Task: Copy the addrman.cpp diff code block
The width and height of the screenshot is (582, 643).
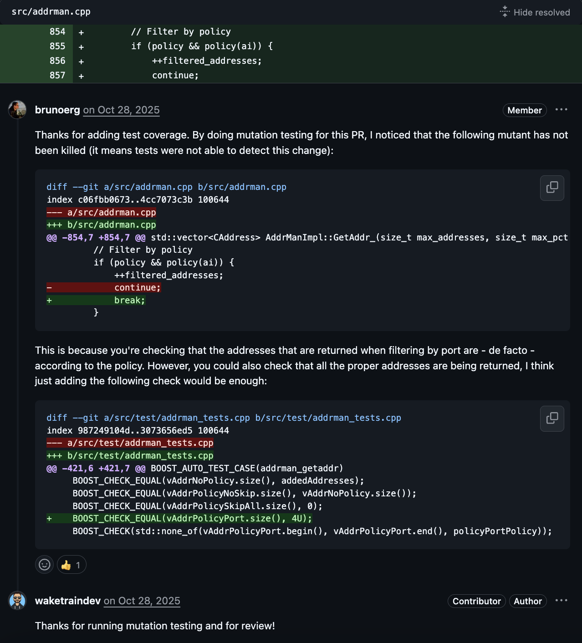Action: [552, 188]
